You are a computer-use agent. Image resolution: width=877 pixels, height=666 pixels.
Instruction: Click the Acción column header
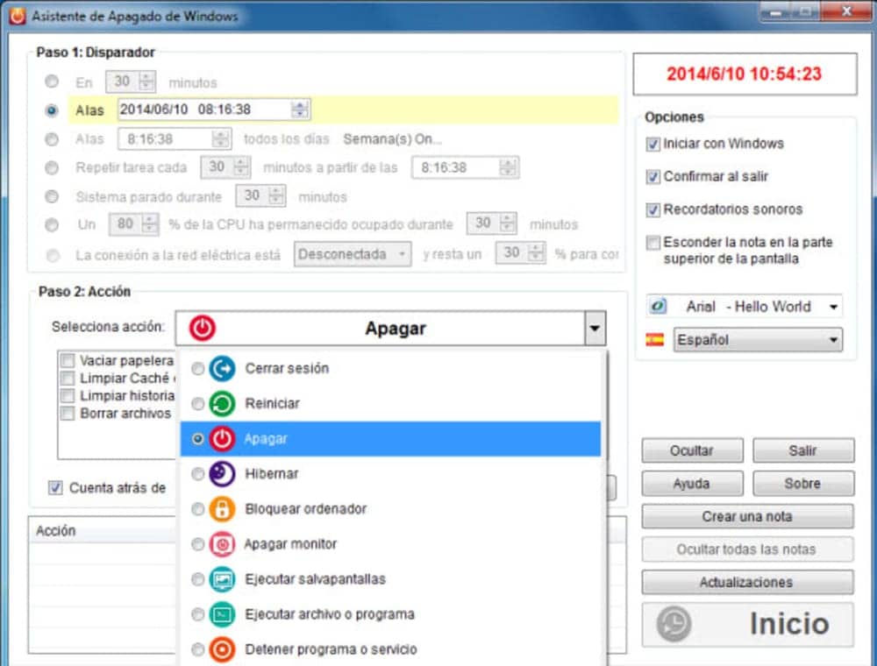pos(101,530)
